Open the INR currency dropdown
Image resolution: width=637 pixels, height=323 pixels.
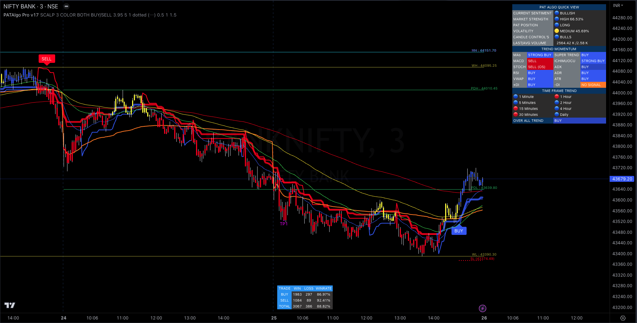coord(618,6)
